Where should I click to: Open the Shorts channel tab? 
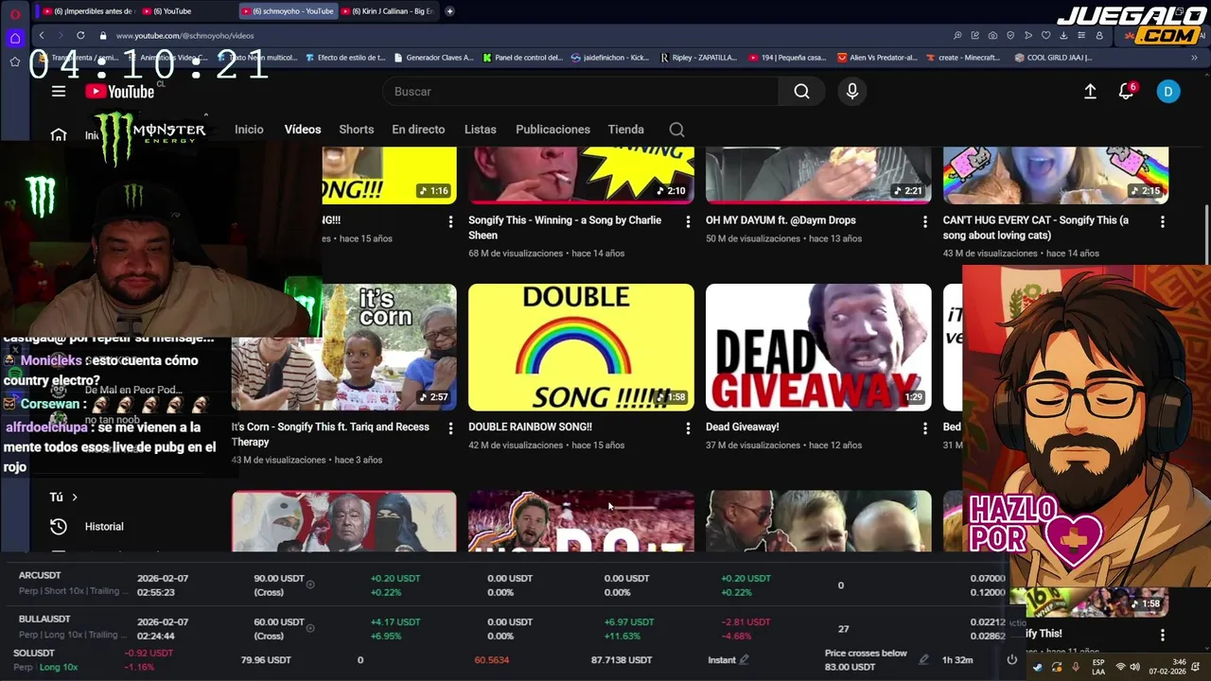[357, 130]
